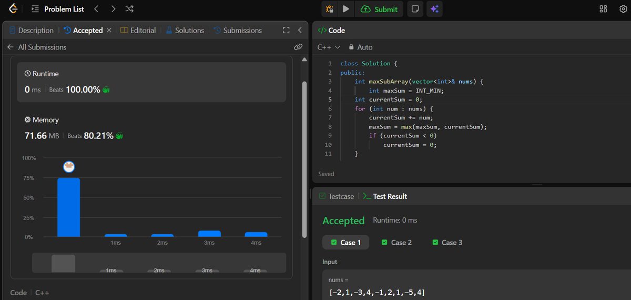
Task: Click the Code | C++ label below chart
Action: [x=30, y=293]
